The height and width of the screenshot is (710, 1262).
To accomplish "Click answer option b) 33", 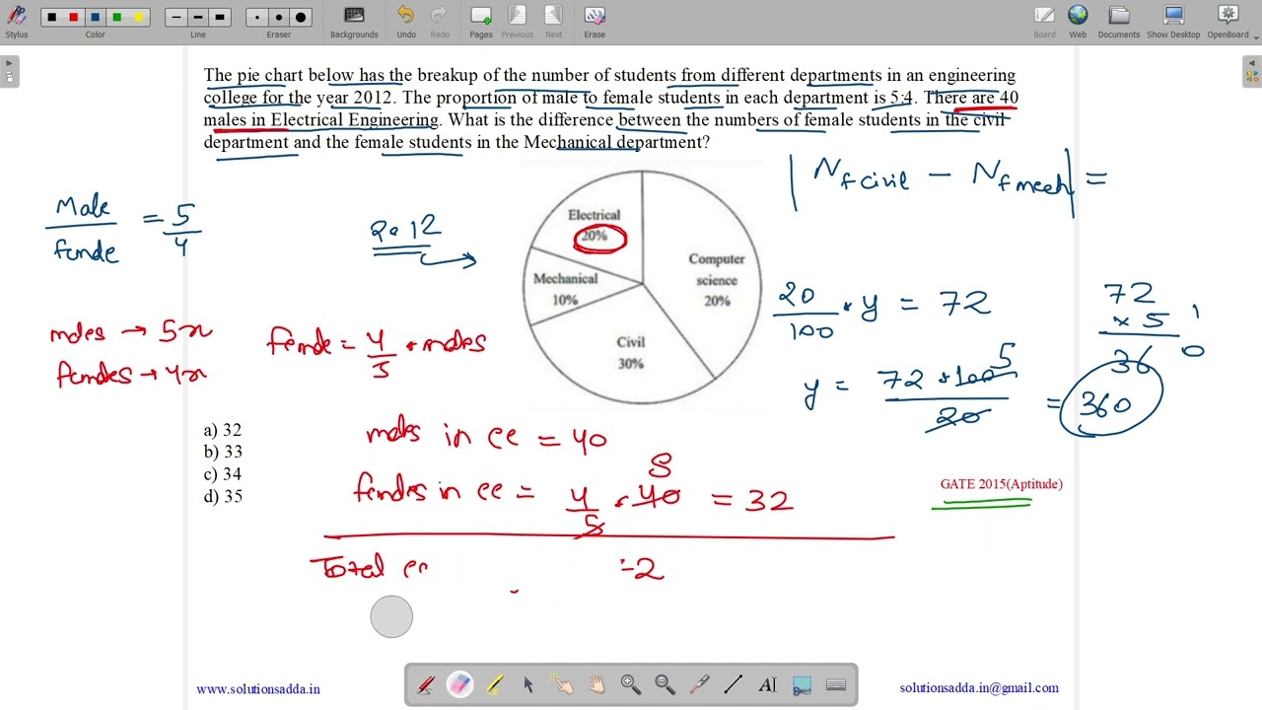I will (223, 452).
